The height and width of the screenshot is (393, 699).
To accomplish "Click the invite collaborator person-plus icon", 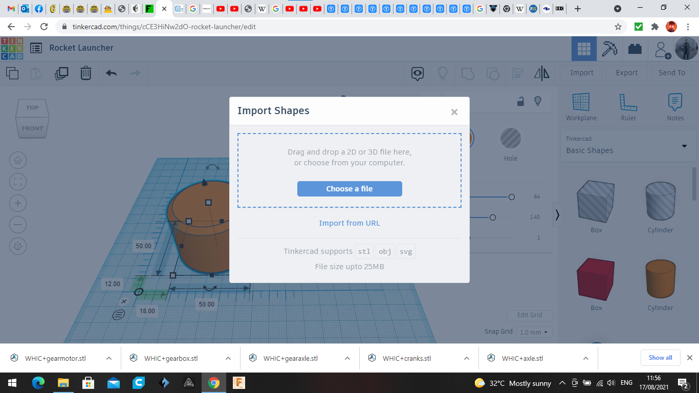I will [x=662, y=49].
